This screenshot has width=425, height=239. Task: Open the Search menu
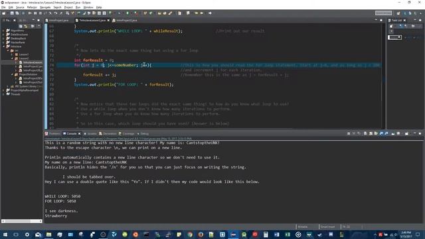point(57,7)
